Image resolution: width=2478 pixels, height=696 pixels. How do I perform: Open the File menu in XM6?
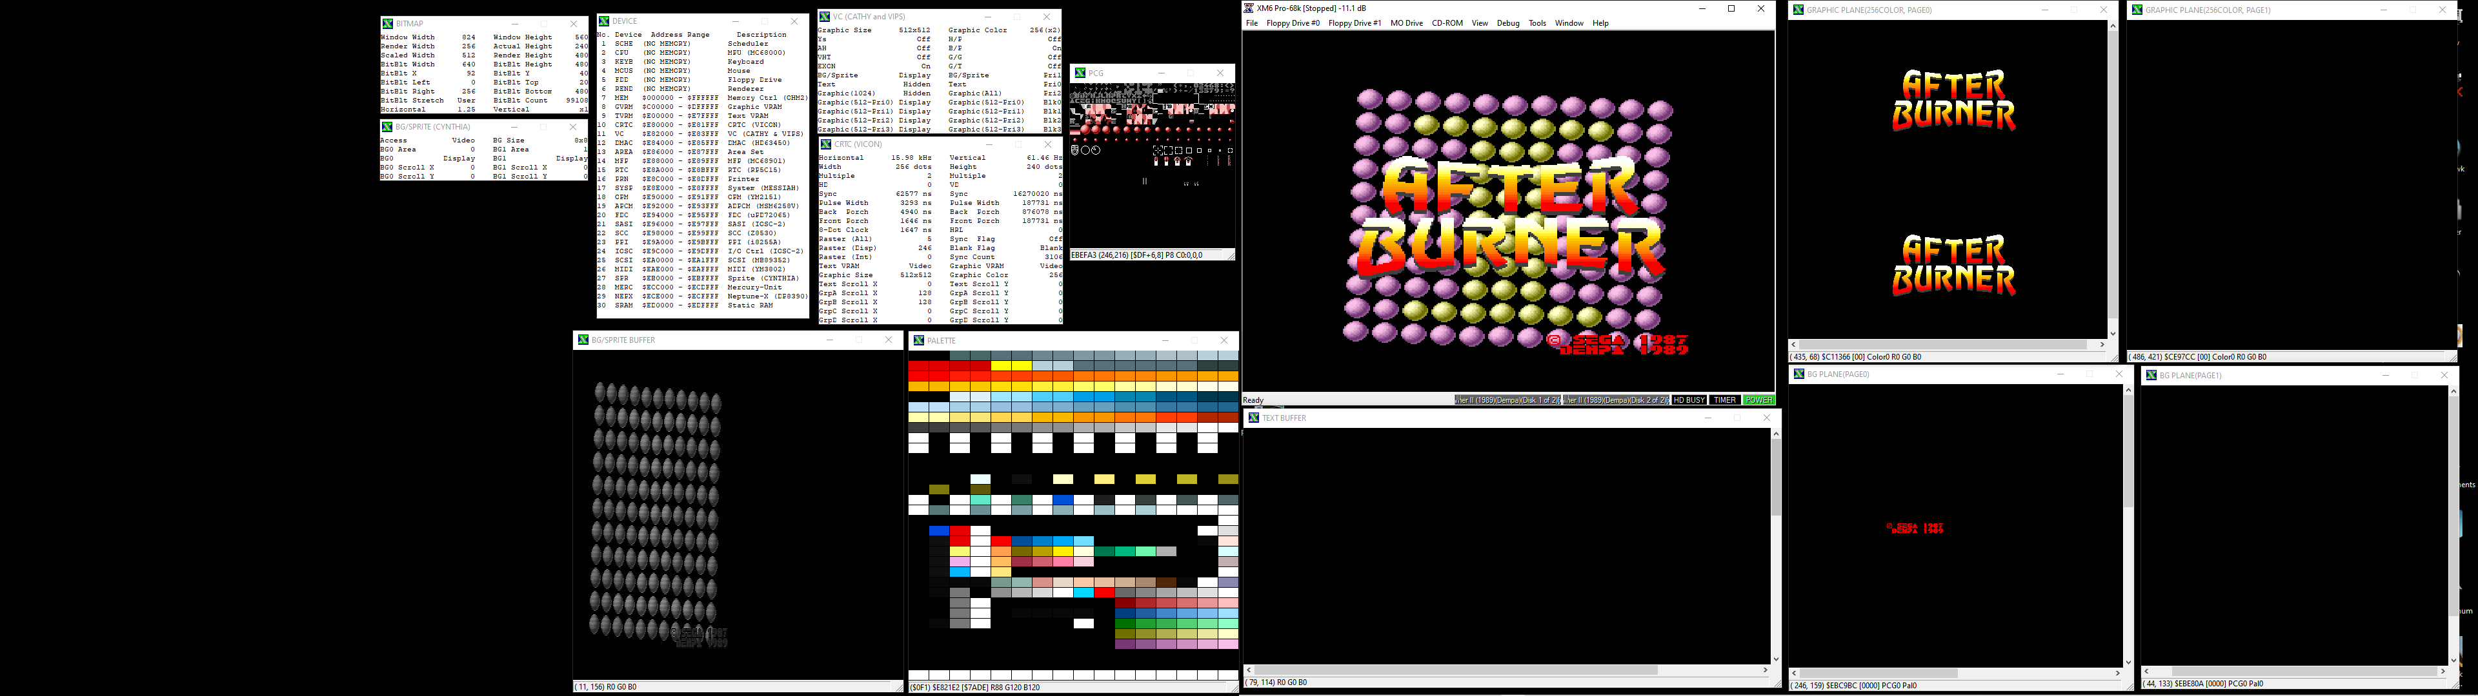coord(1251,23)
